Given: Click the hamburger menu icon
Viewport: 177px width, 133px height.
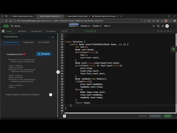Looking at the screenshot, I should pos(3,31).
